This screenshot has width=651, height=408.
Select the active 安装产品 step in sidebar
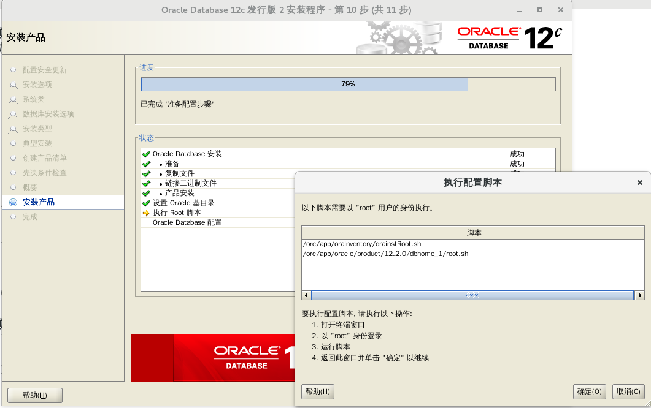[39, 202]
